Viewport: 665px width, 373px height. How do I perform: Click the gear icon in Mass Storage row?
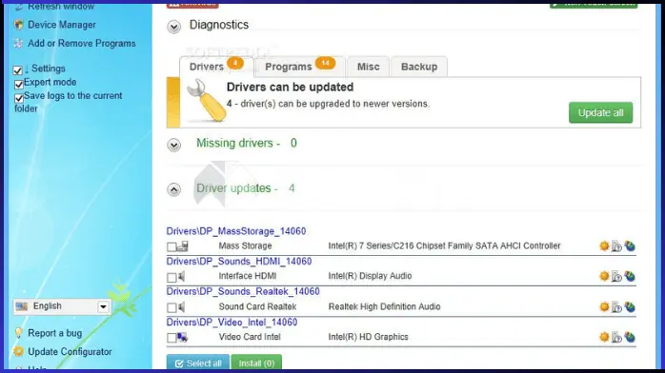(x=604, y=246)
